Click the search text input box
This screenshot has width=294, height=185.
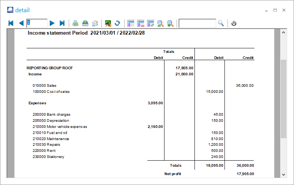[x=198, y=23]
